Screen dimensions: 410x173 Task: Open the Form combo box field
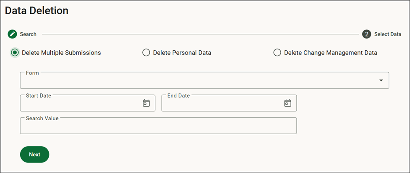point(204,80)
